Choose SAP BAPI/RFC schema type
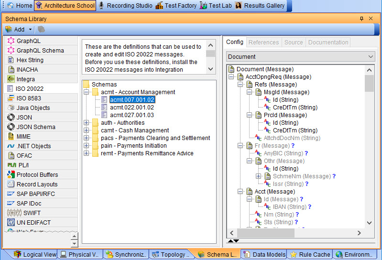 point(41,194)
